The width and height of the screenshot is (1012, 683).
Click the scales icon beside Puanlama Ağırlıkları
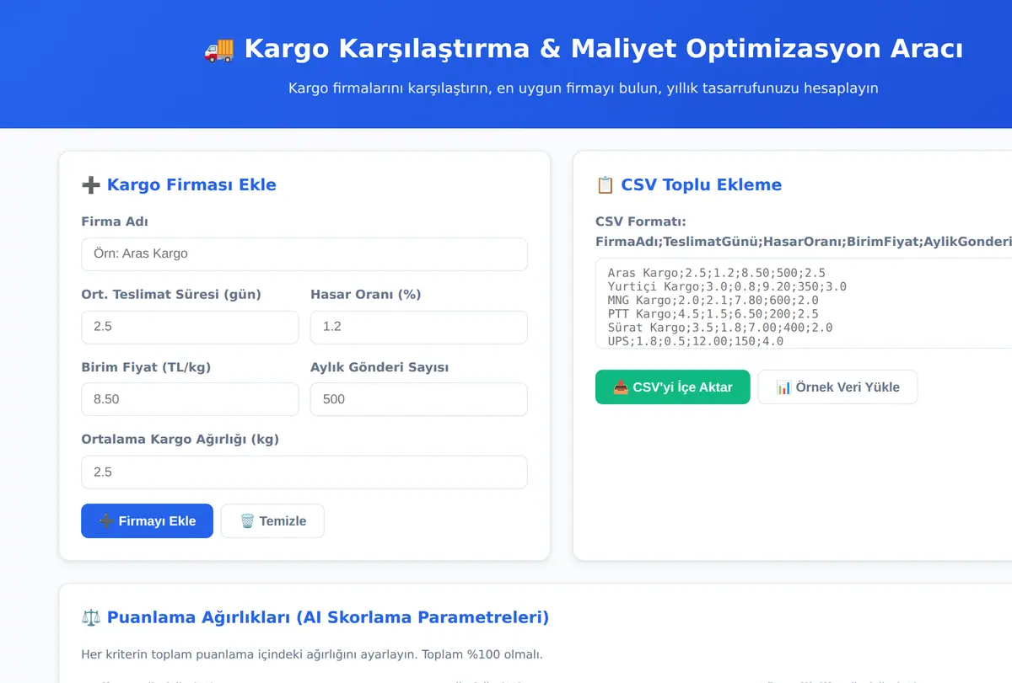90,618
